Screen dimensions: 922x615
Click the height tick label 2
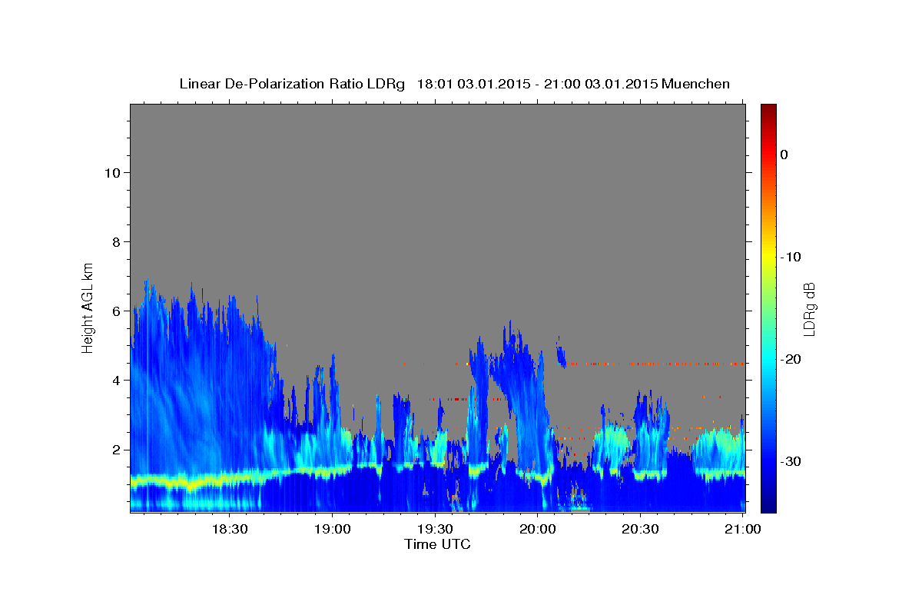pos(115,449)
